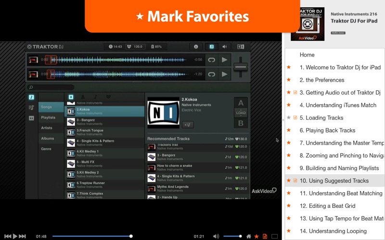The width and height of the screenshot is (385, 240).
Task: Select the Artists category
Action: click(x=51, y=128)
